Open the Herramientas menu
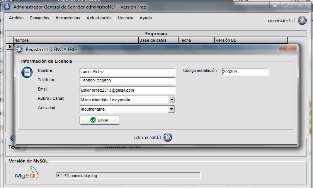Image resolution: width=313 pixels, height=188 pixels. tap(68, 18)
